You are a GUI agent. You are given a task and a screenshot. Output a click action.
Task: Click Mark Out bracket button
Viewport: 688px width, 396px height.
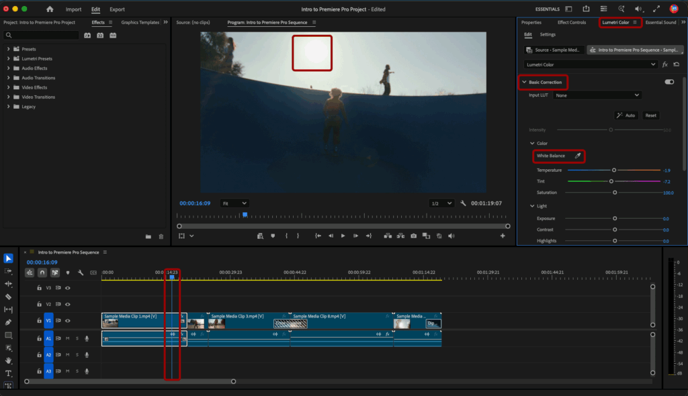pyautogui.click(x=298, y=236)
